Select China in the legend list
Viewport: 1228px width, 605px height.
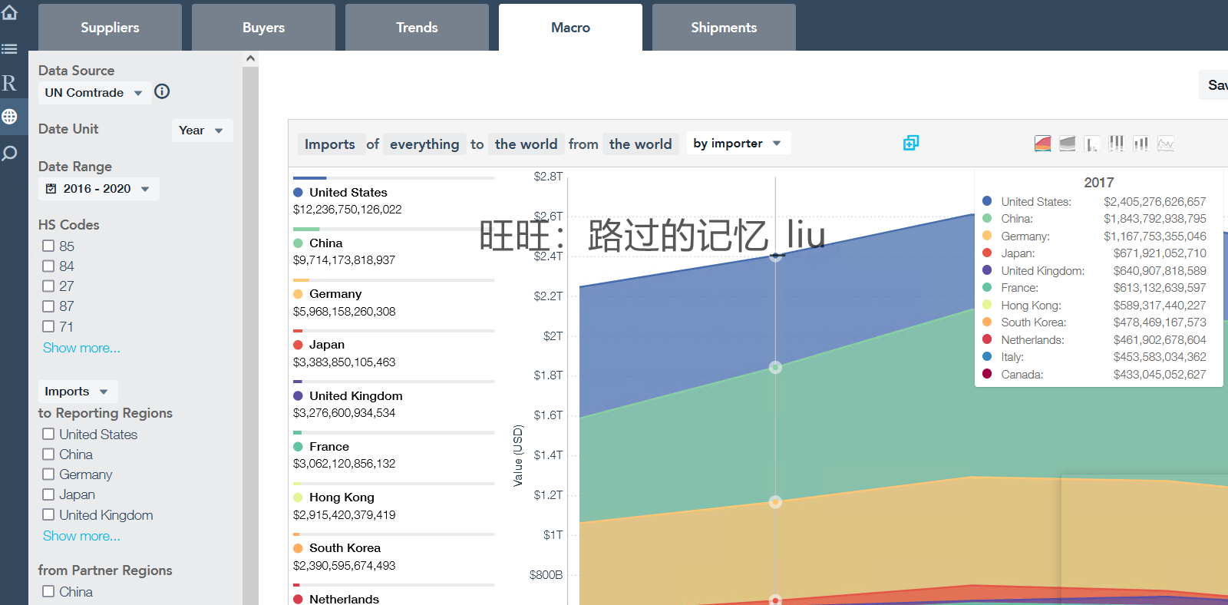point(326,243)
